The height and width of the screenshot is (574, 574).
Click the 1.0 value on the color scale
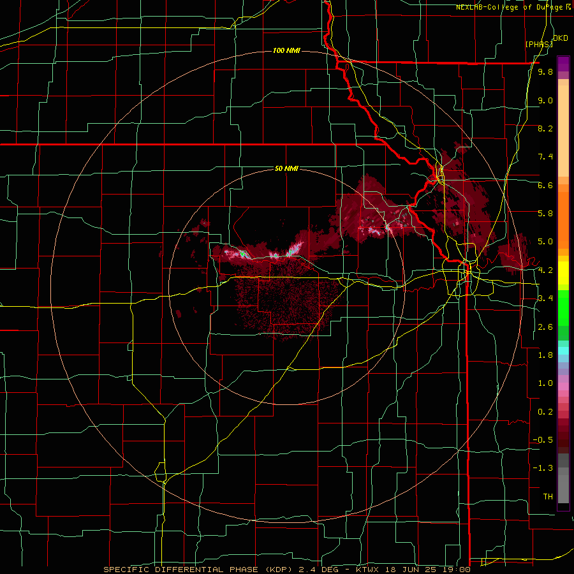545,383
